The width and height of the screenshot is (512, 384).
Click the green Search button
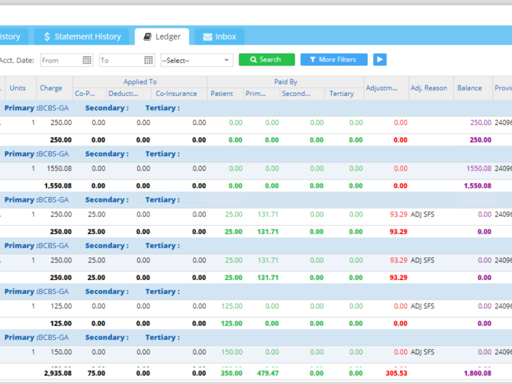[x=267, y=59]
